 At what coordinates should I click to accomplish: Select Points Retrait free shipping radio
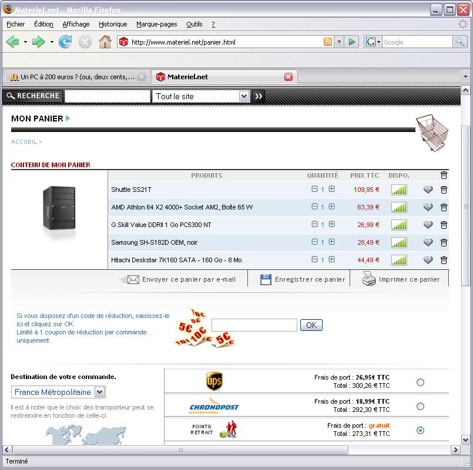(420, 431)
